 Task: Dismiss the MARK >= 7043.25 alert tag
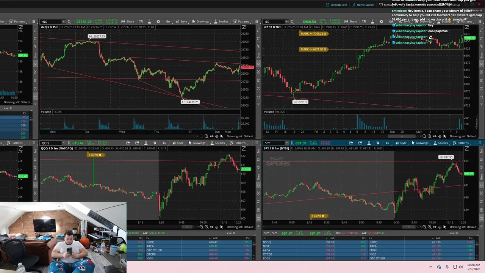[x=325, y=34]
